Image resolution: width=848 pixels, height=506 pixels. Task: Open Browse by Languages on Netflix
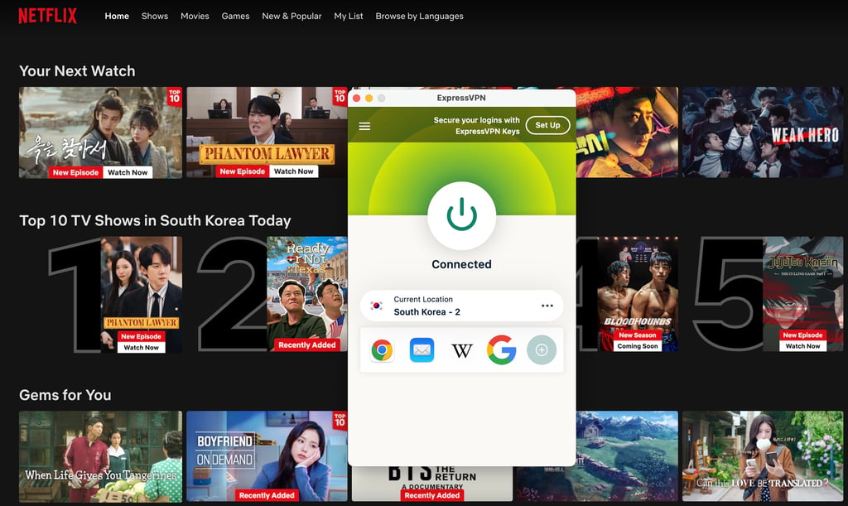419,17
